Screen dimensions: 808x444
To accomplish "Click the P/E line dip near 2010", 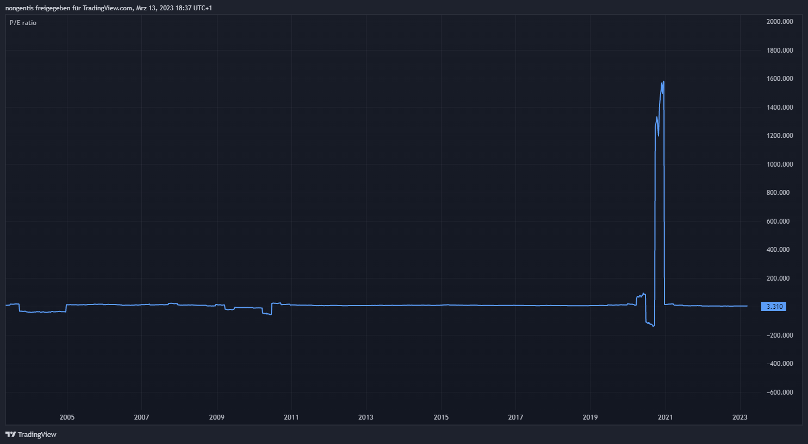I will [x=267, y=313].
